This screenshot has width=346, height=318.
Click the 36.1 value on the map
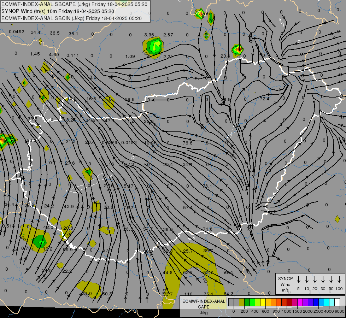[74, 34]
